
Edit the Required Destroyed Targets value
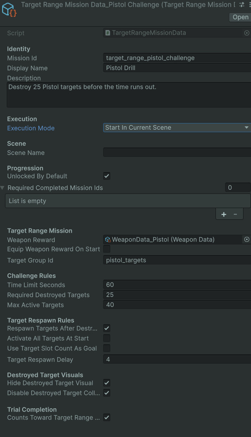click(x=177, y=295)
